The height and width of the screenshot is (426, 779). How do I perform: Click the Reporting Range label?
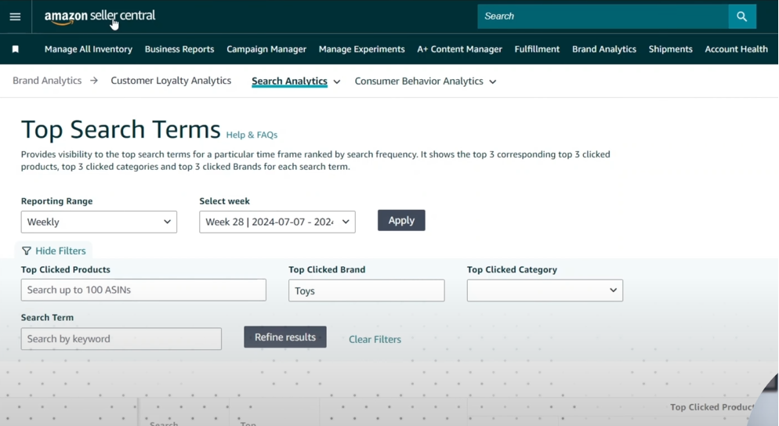(56, 201)
